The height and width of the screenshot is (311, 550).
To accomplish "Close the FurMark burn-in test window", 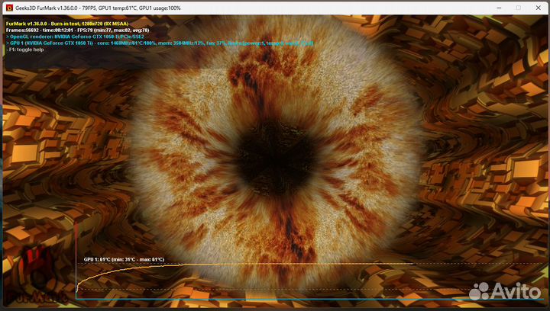I will pos(535,7).
